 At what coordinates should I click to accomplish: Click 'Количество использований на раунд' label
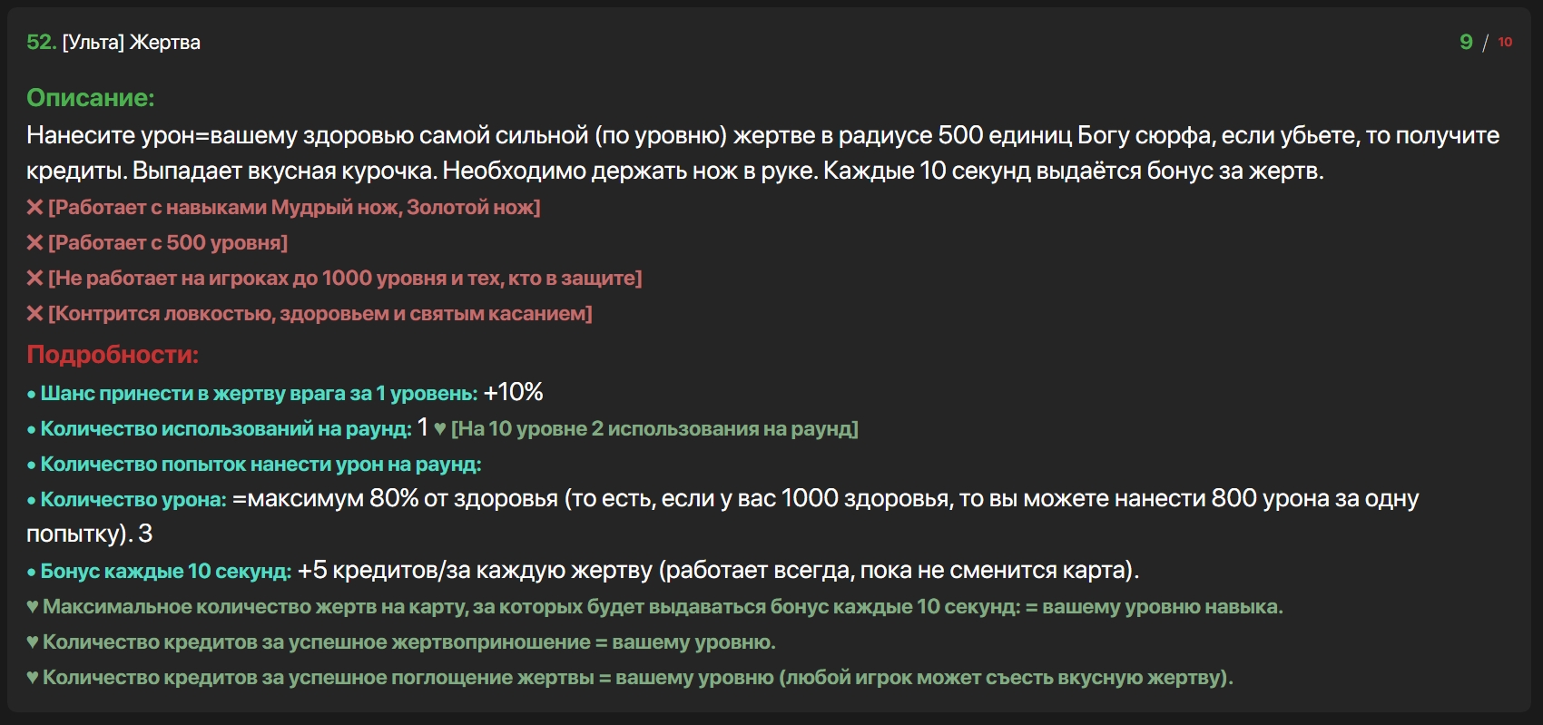(226, 429)
